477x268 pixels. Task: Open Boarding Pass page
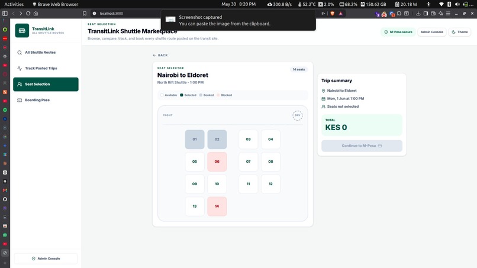46,100
